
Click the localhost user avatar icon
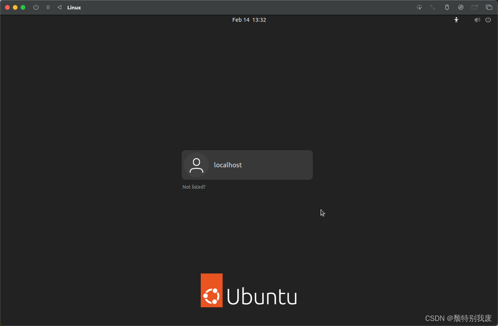196,165
